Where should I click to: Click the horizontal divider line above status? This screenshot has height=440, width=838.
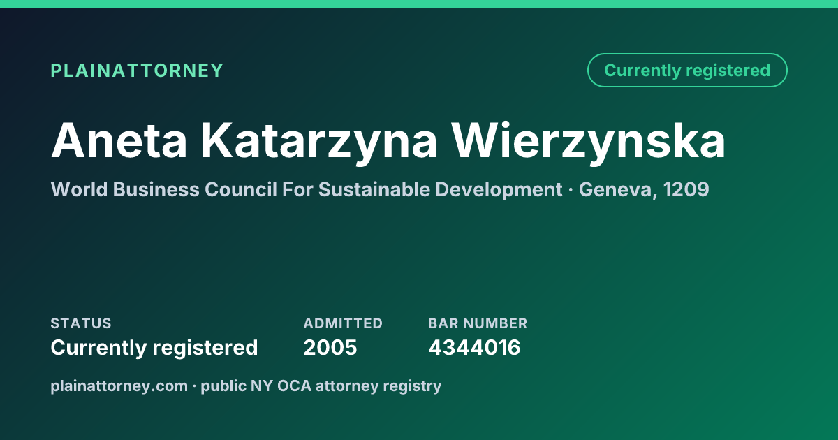point(419,295)
